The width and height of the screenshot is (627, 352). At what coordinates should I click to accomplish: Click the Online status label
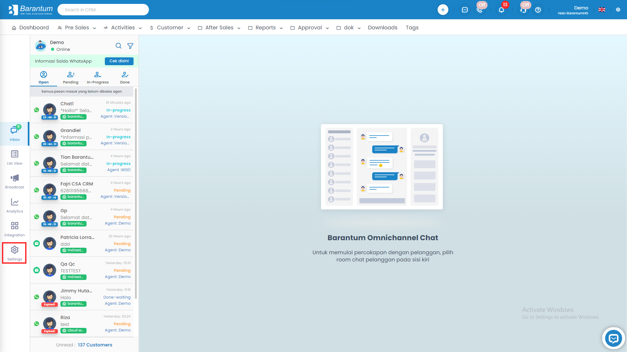click(63, 50)
